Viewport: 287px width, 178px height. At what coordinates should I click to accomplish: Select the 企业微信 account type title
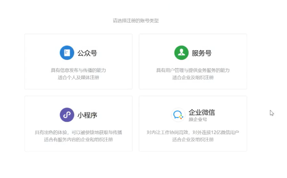(x=202, y=112)
